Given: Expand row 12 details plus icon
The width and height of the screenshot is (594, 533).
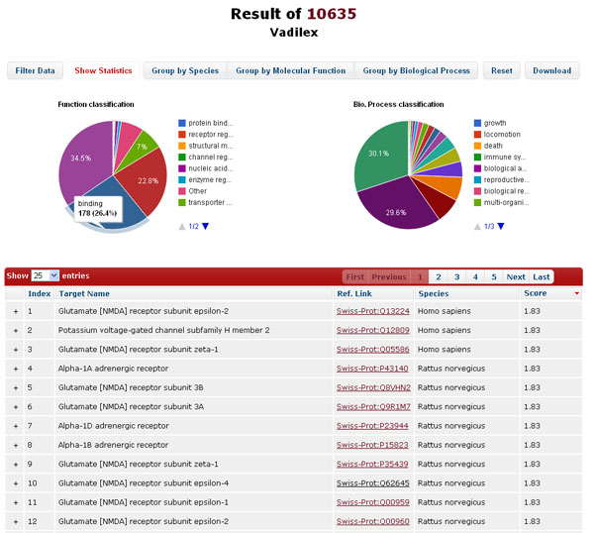Looking at the screenshot, I should point(16,522).
